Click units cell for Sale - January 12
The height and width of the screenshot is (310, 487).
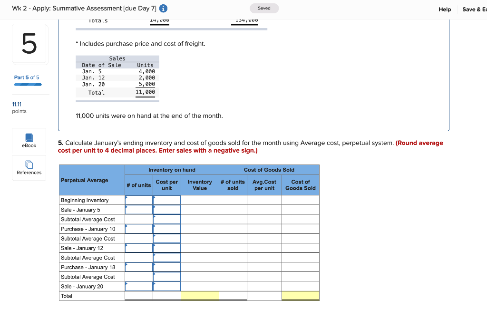coord(138,248)
